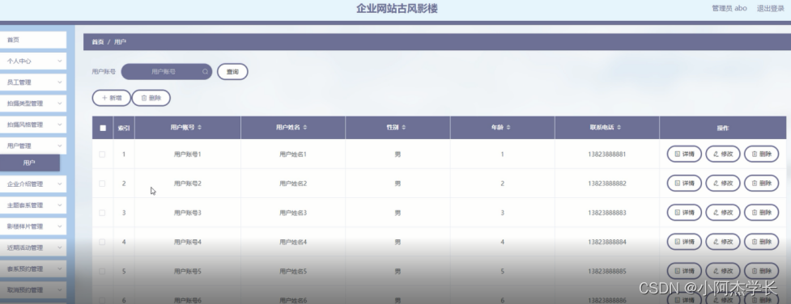Click the search magnifier icon in 用户账号 field
This screenshot has width=791, height=304.
tap(206, 72)
